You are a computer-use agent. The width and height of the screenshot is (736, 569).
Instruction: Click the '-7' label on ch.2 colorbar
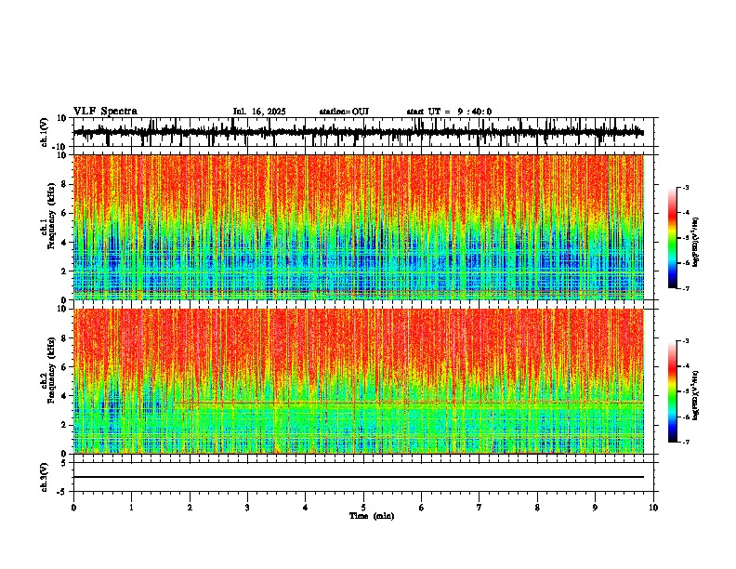686,442
